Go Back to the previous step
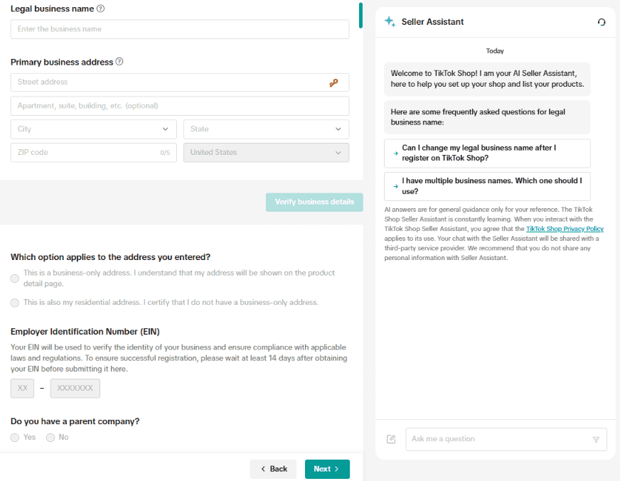Screen dimensions: 620x481 click(x=273, y=469)
